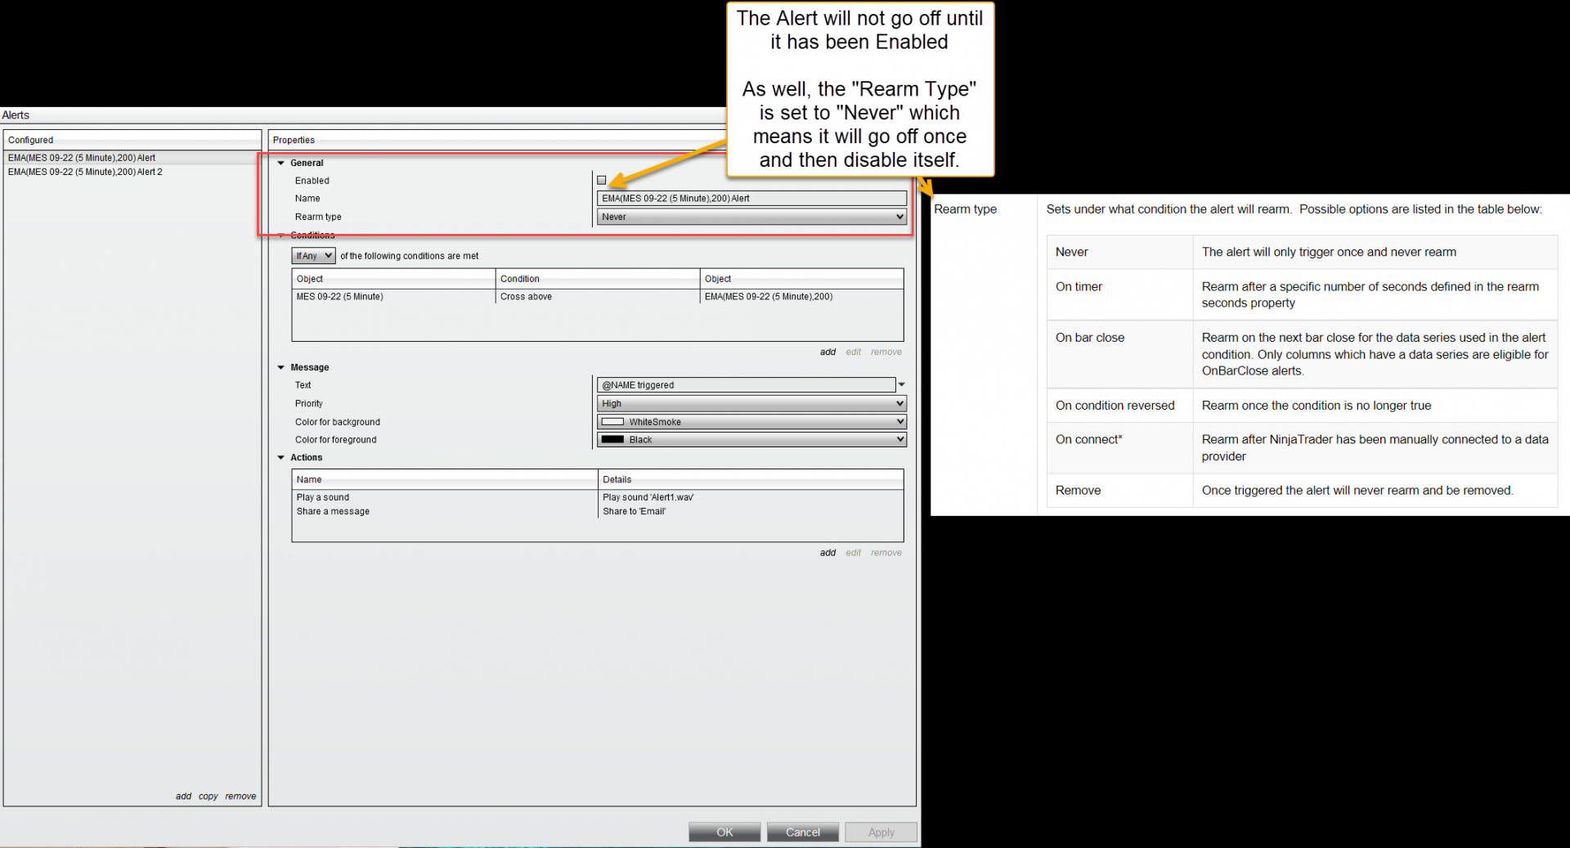Click the Condition column header
The width and height of the screenshot is (1570, 848).
(598, 279)
